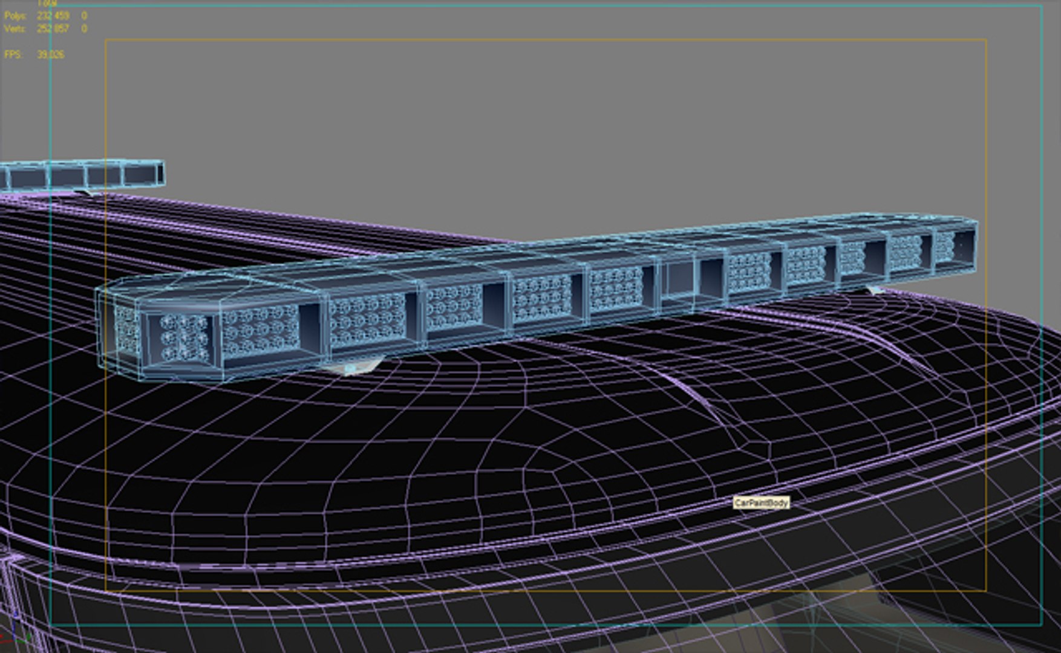Click the CarPaintBody object tooltip label
The image size is (1061, 653).
click(x=761, y=502)
